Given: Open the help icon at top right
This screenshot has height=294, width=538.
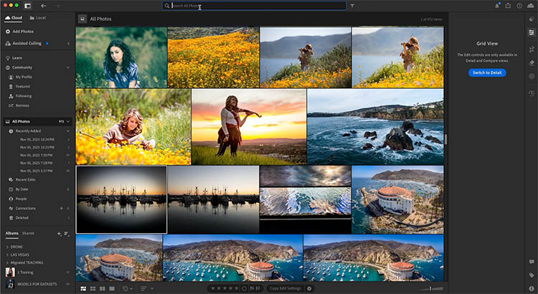Looking at the screenshot, I should pos(519,6).
